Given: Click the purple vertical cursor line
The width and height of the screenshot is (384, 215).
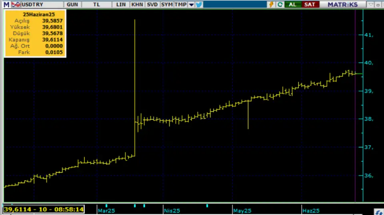Looking at the screenshot, I should pyautogui.click(x=355, y=105).
